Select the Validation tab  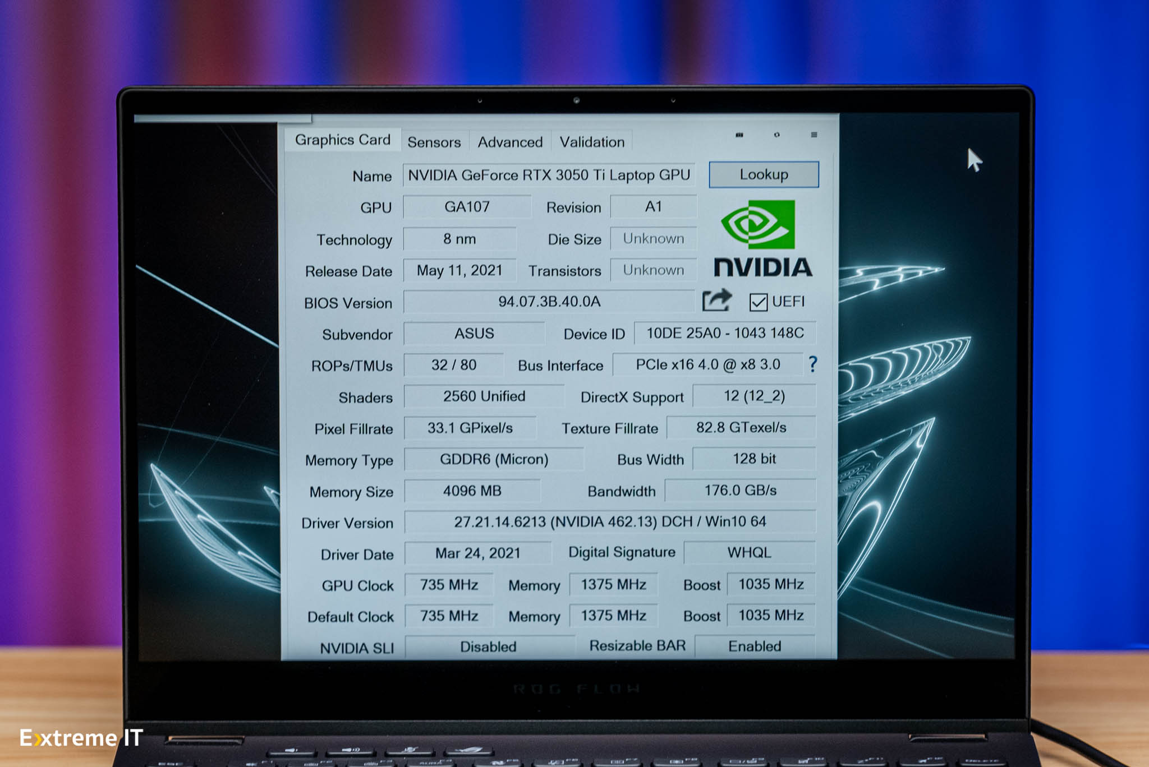click(x=592, y=142)
